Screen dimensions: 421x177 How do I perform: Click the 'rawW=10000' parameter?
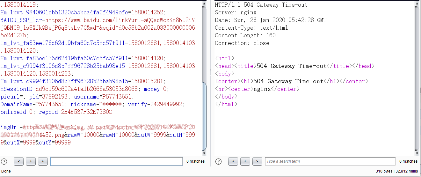tap(83, 135)
